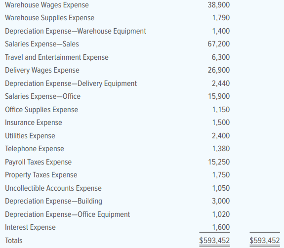Click the credit column total $593,452
284x248 pixels.
(x=265, y=241)
